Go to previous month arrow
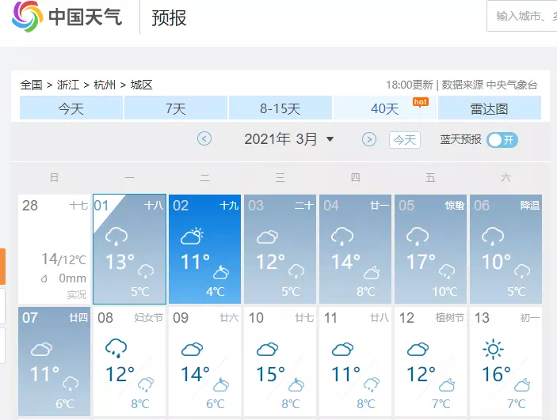This screenshot has width=557, height=420. coord(204,139)
